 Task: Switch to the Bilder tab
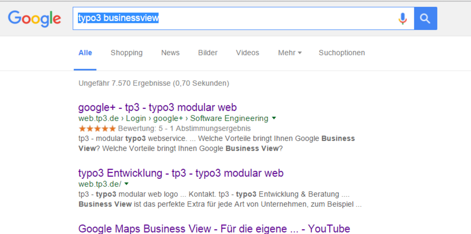[207, 53]
